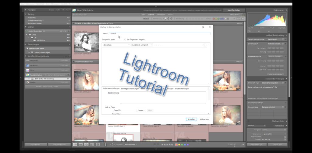The height and width of the screenshot is (153, 312).
Task: Add a rule with the plus button
Action: (205, 45)
